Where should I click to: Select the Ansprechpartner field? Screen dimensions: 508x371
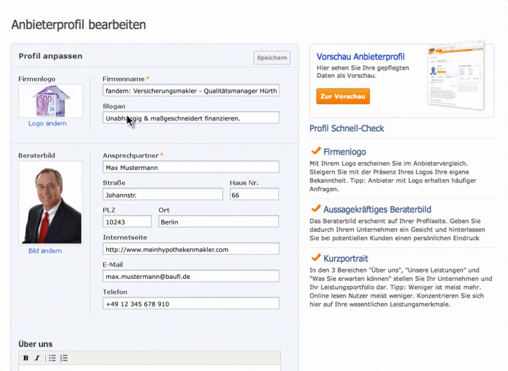click(x=191, y=167)
